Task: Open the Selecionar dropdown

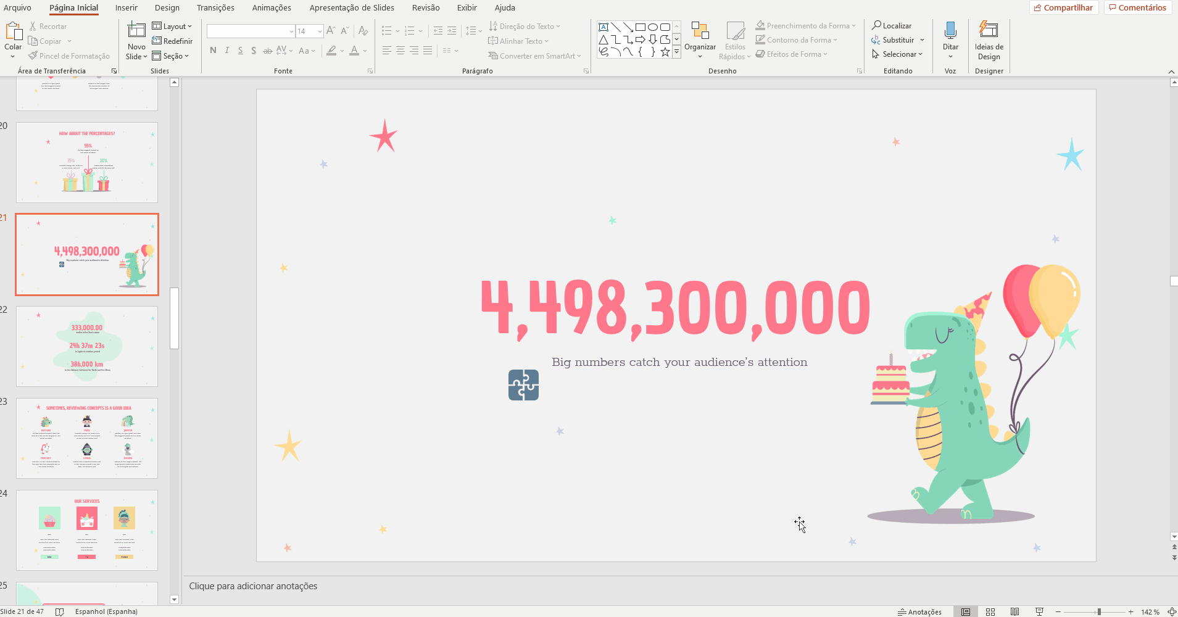Action: (x=897, y=54)
